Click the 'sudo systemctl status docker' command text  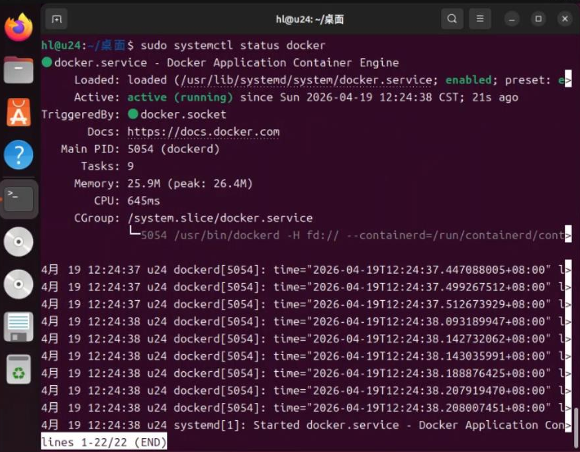233,46
